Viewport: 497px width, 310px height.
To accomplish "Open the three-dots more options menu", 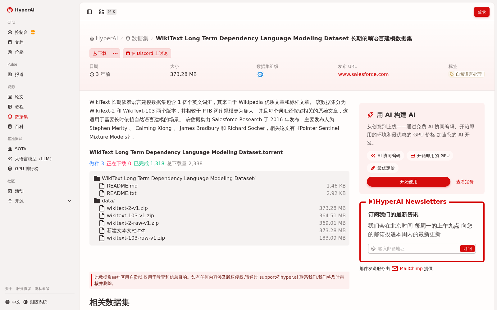I will (x=115, y=53).
